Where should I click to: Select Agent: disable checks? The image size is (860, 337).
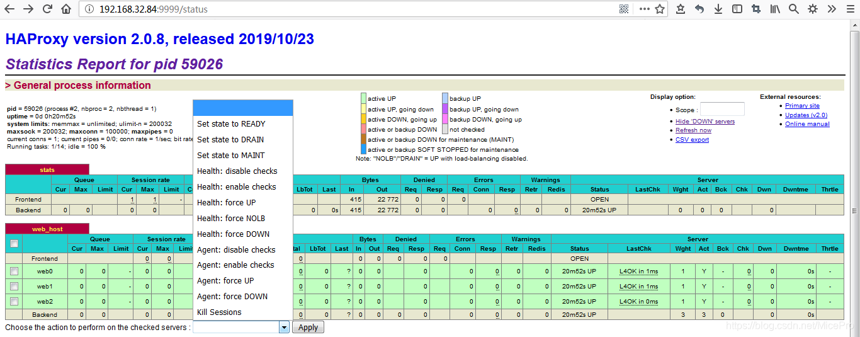pyautogui.click(x=243, y=250)
